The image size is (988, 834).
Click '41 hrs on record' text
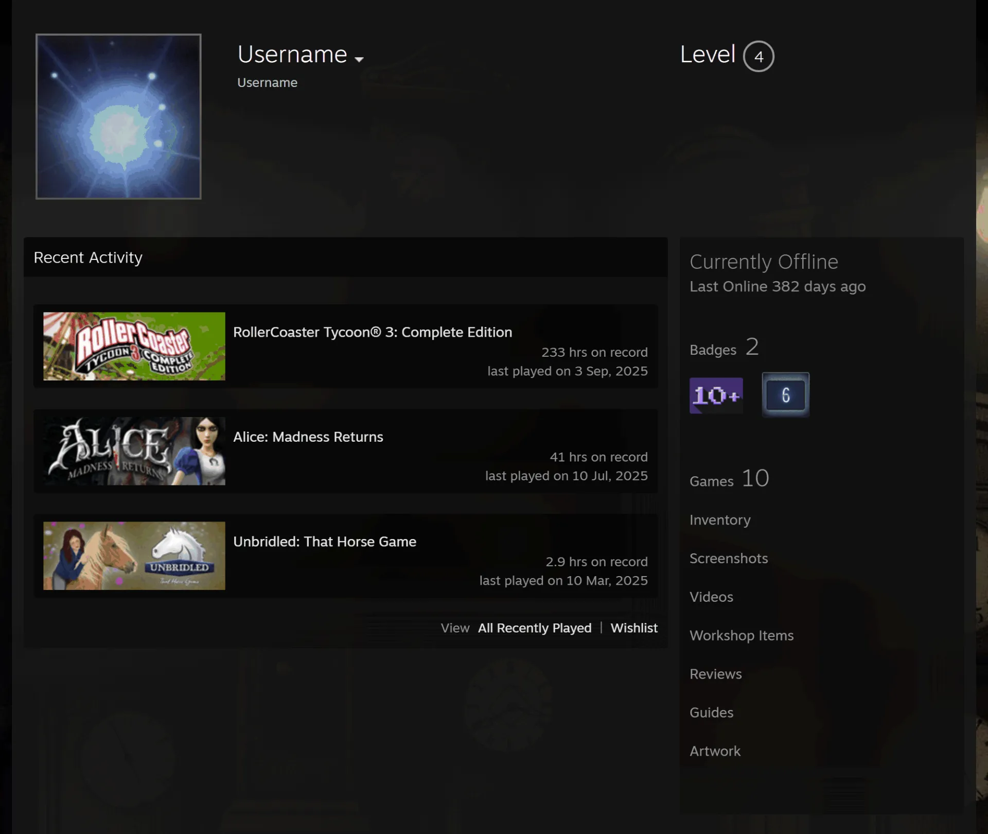(x=599, y=457)
